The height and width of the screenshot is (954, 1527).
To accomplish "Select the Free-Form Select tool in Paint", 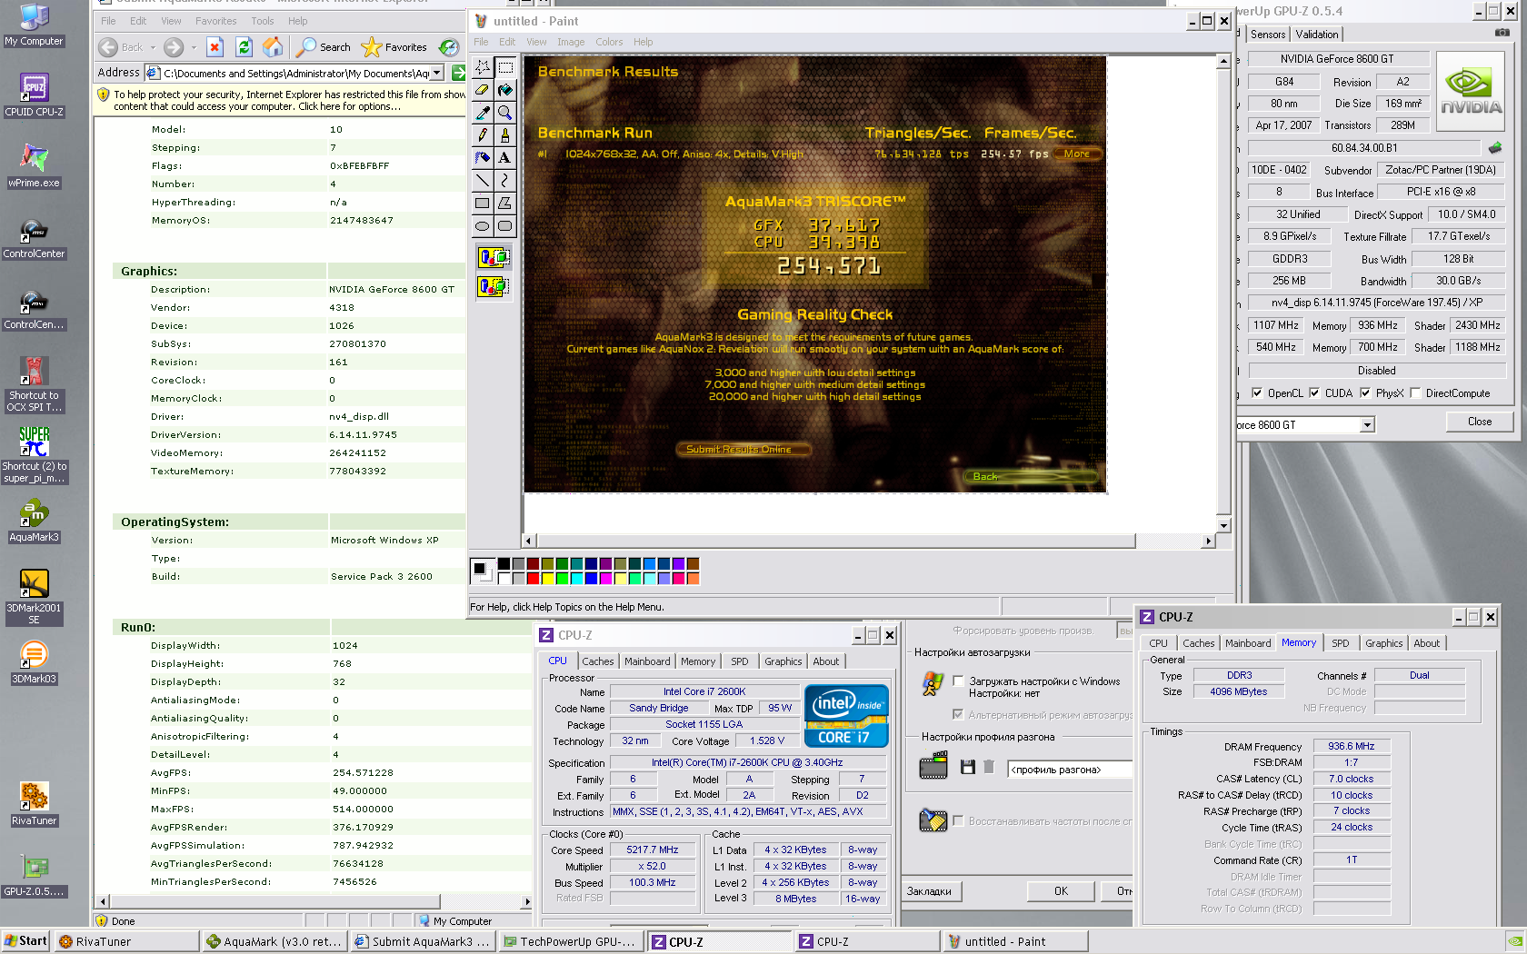I will pyautogui.click(x=483, y=67).
